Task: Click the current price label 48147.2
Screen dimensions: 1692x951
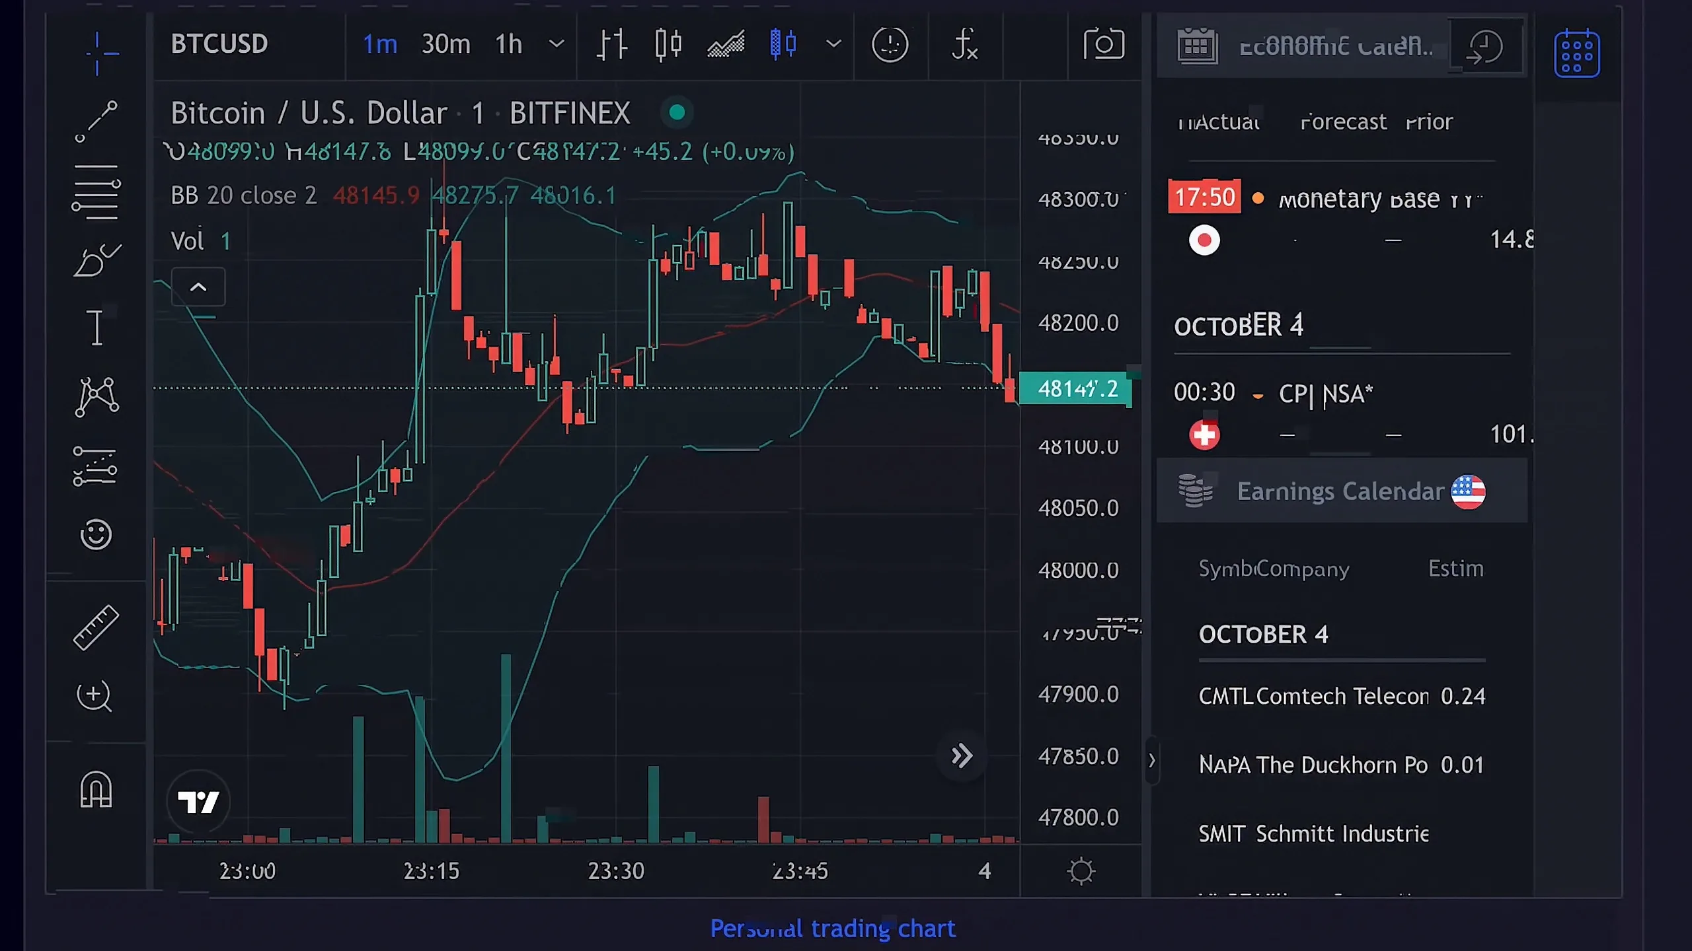Action: pos(1076,389)
